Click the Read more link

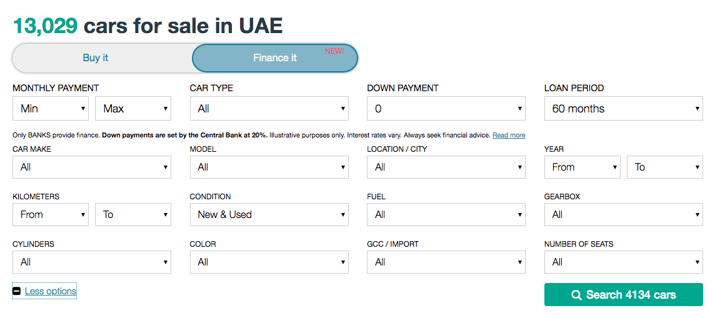(x=509, y=136)
